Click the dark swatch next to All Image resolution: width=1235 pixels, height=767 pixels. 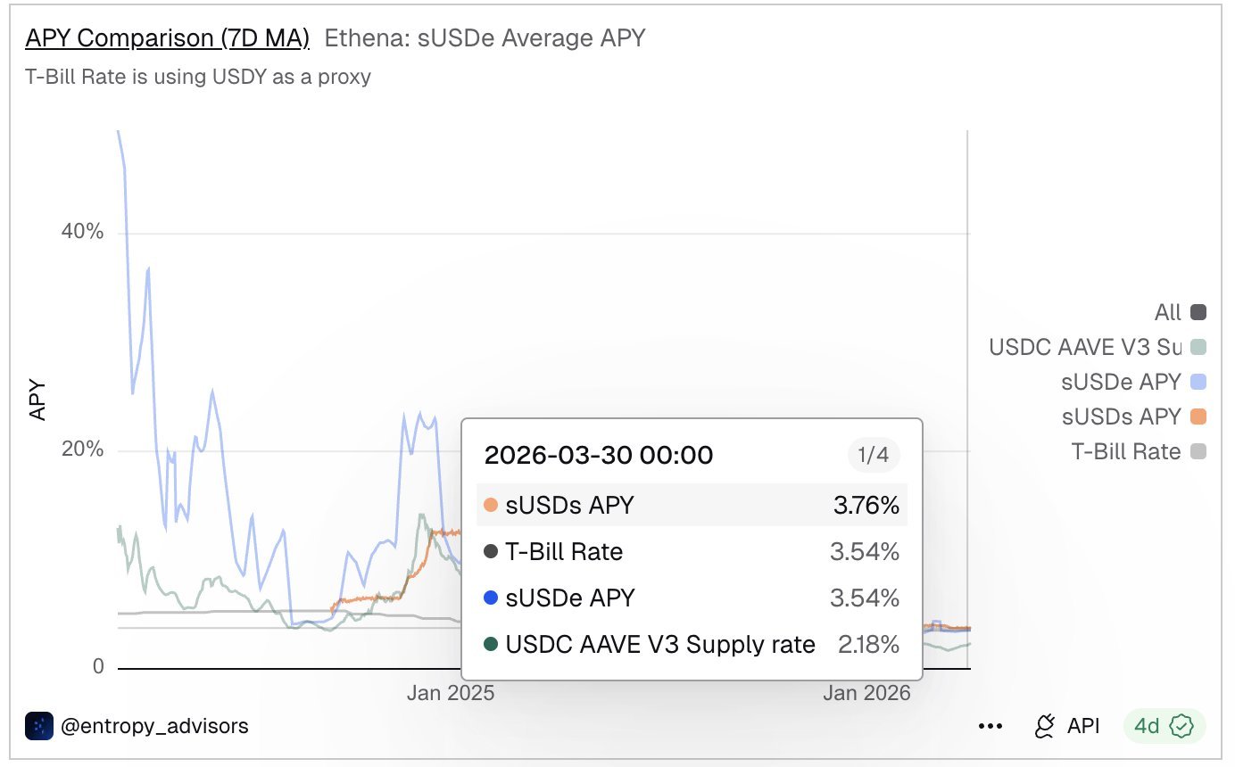click(x=1198, y=312)
